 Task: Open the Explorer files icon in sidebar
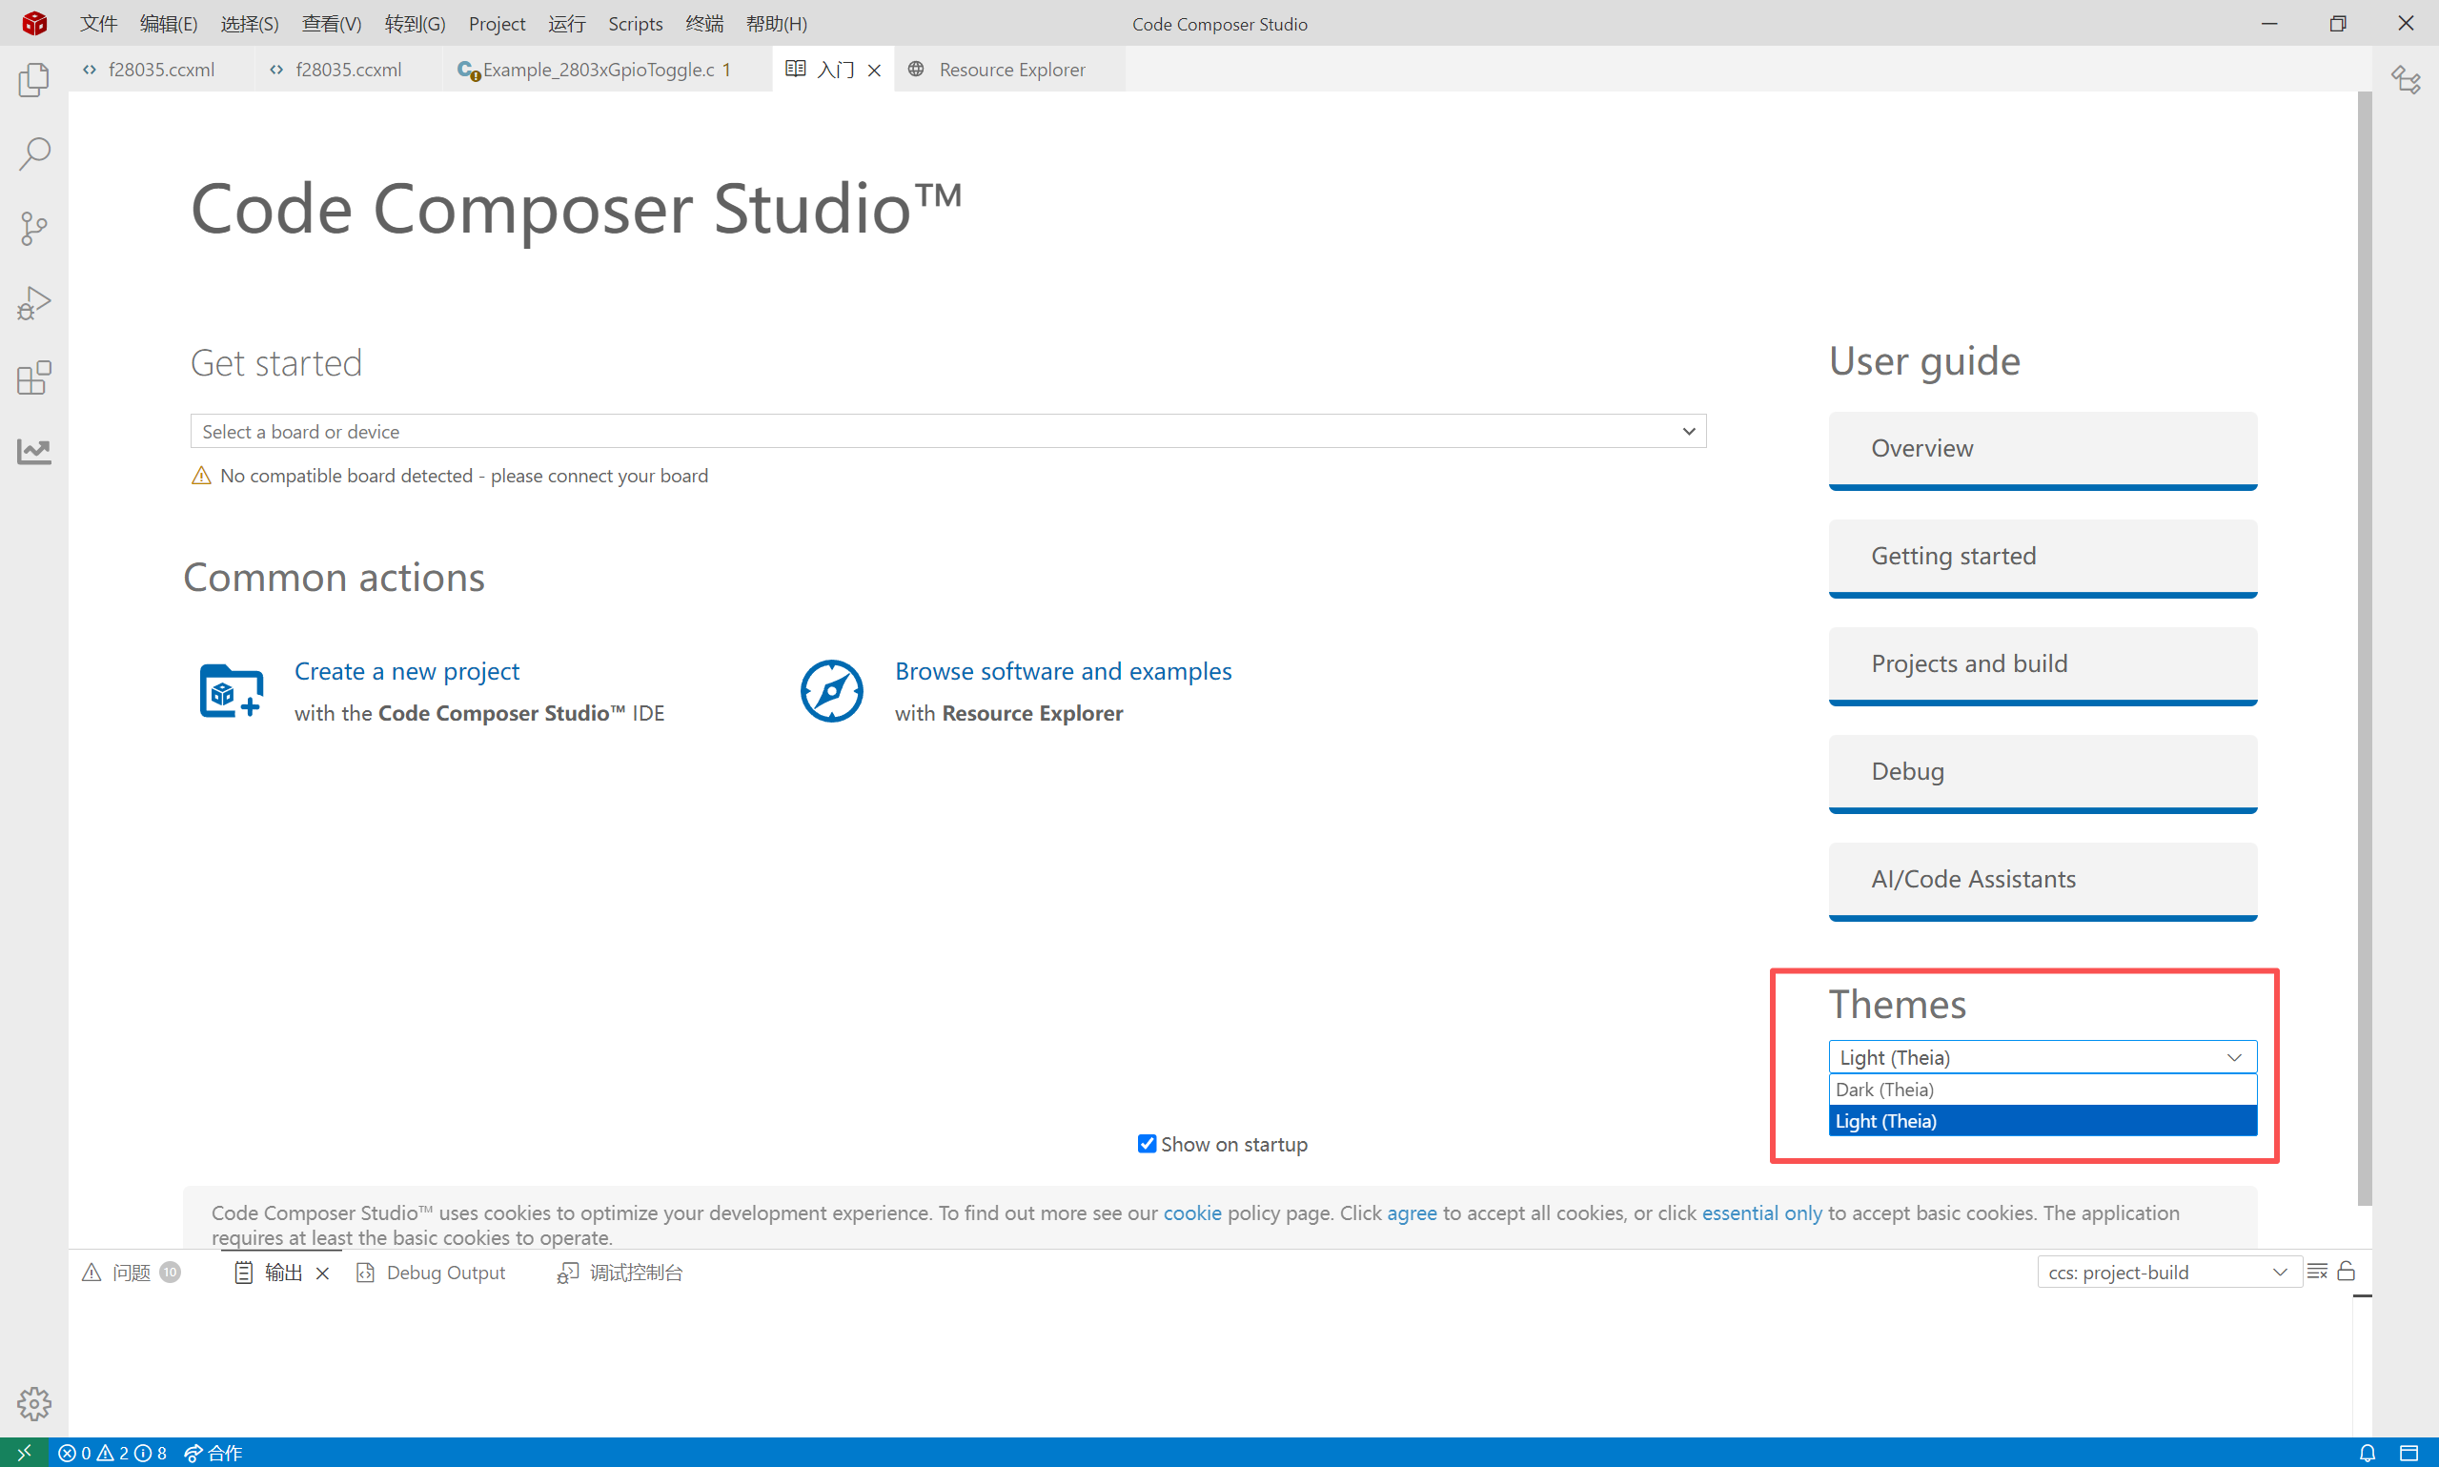tap(33, 80)
